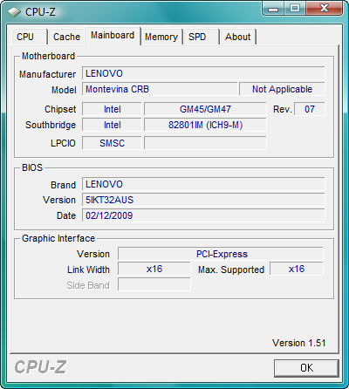Click the BIOS date 02/12/2009 field
349x389 pixels.
coord(203,215)
